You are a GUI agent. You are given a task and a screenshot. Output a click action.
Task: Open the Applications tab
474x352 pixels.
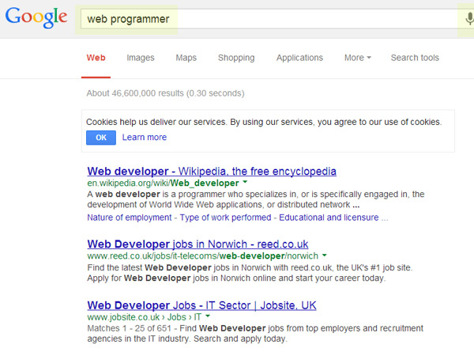pyautogui.click(x=299, y=58)
